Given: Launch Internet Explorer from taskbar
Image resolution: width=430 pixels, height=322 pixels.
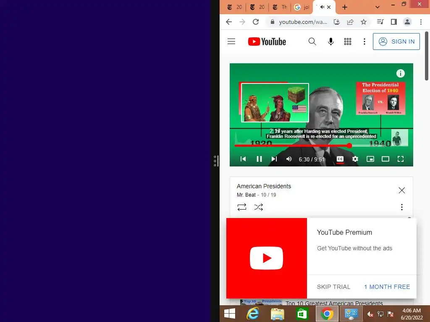Looking at the screenshot, I should 252,314.
